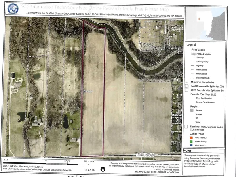This screenshot has width=236, height=177.
Task: Click the St. Clair County seal logo
Action: 13,9
